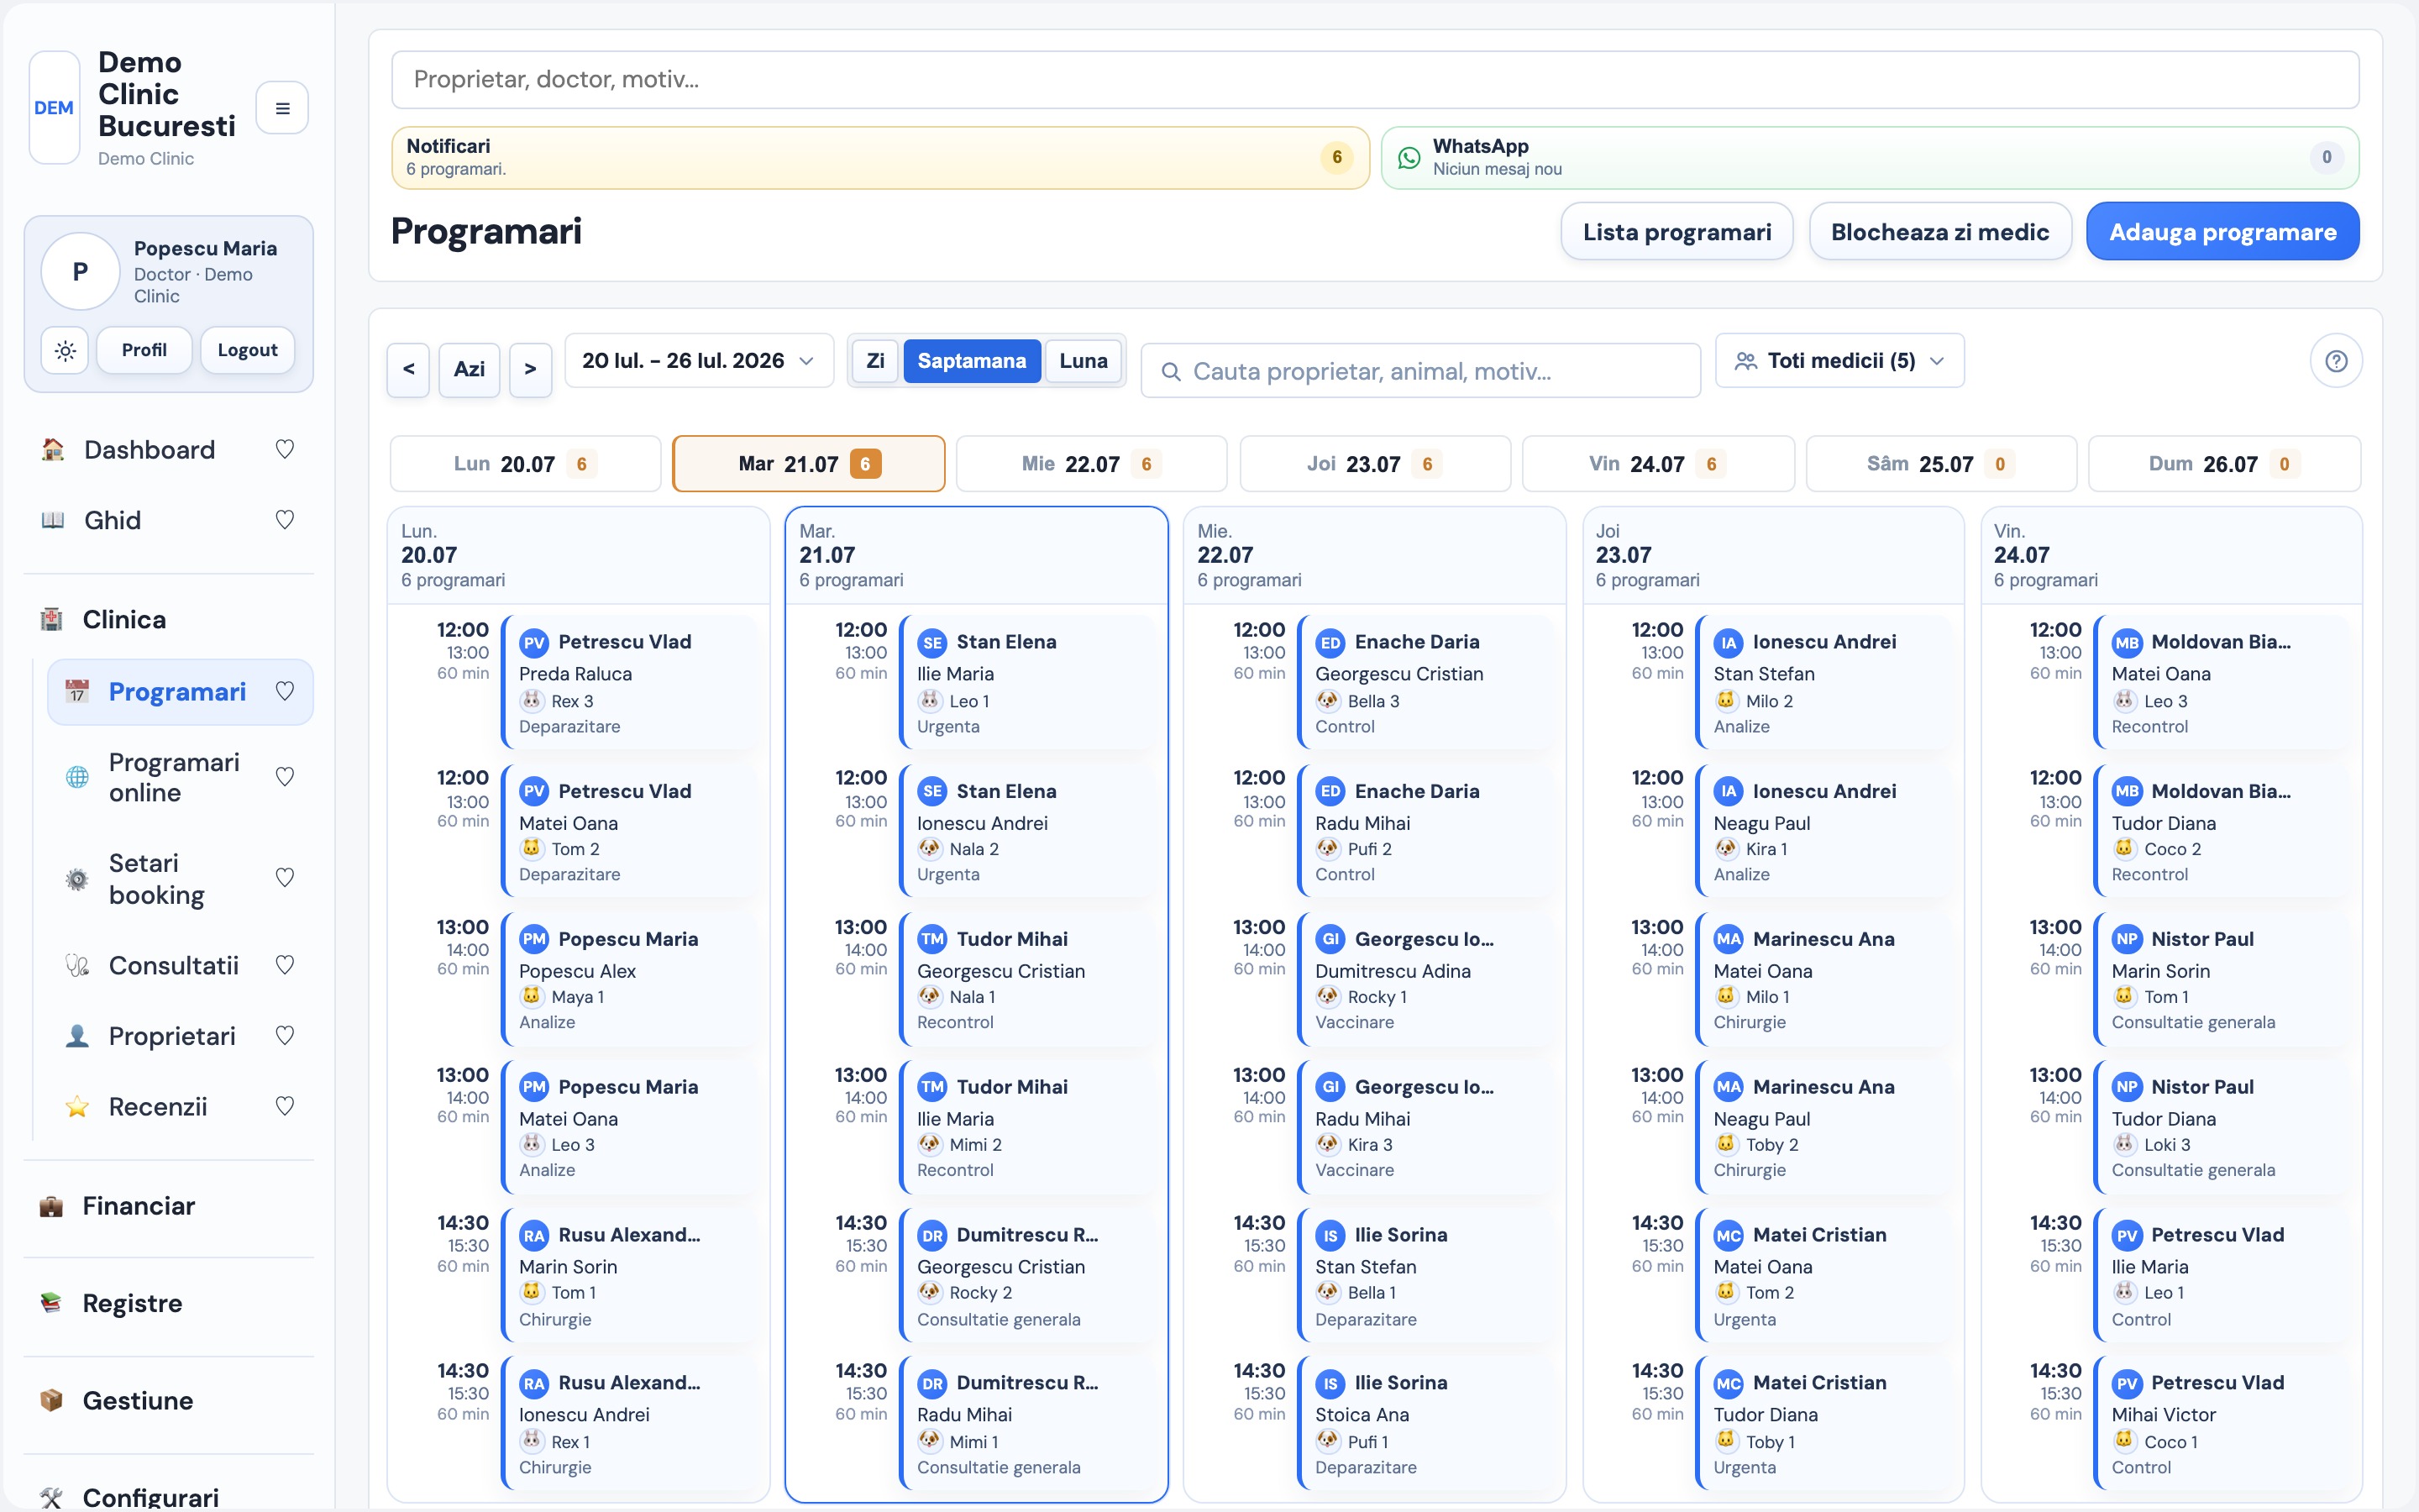
Task: Select the Dum 26.07 day tab
Action: point(2225,464)
